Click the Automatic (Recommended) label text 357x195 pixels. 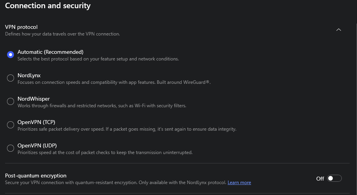50,52
